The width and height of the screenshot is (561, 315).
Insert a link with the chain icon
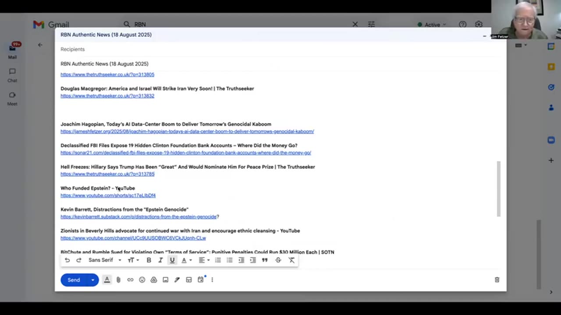(x=130, y=280)
